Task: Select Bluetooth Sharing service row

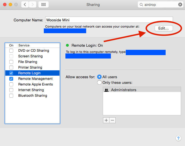Action: coord(33,96)
